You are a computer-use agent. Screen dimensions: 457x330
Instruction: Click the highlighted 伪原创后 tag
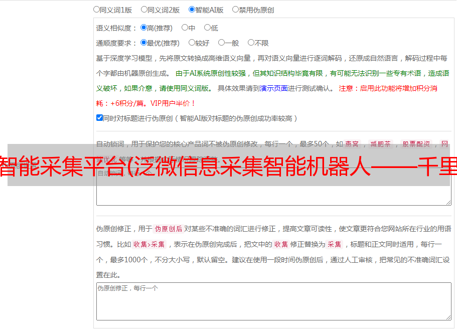point(169,229)
